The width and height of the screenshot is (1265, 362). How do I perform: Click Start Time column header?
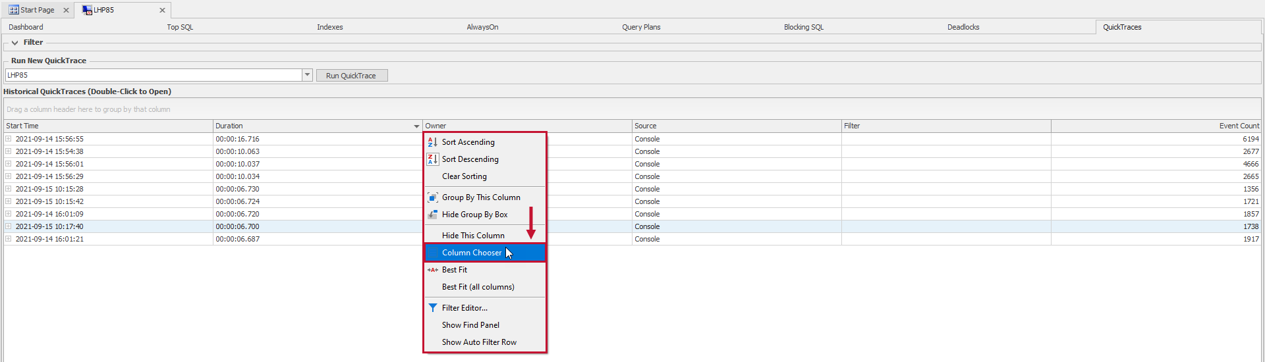coord(108,126)
